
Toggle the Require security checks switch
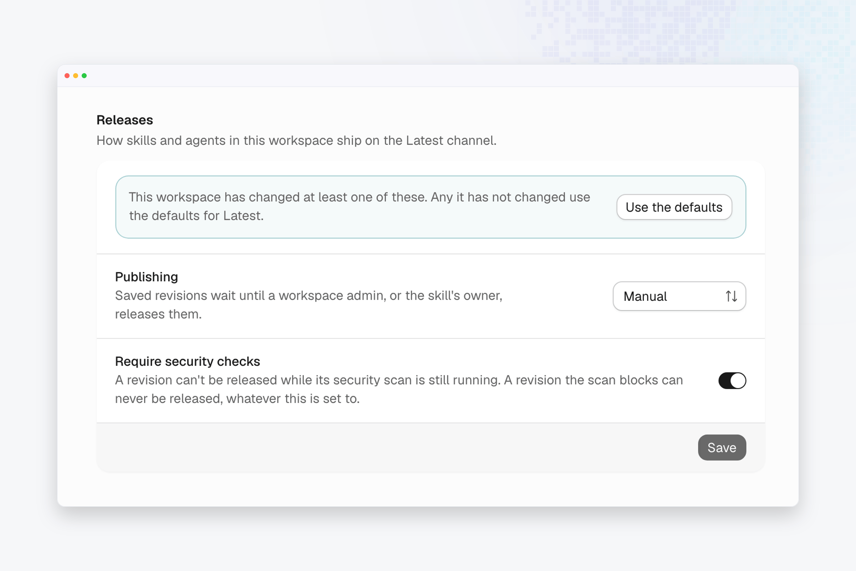[732, 380]
